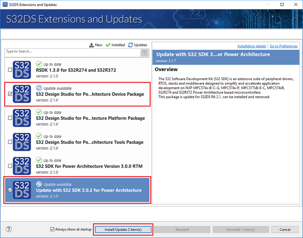This screenshot has width=303, height=238.
Task: Click the New filter label
Action: (x=99, y=45)
